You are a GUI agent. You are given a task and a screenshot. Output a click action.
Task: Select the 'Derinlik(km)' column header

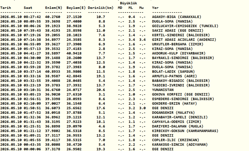pyautogui.click(x=101, y=8)
